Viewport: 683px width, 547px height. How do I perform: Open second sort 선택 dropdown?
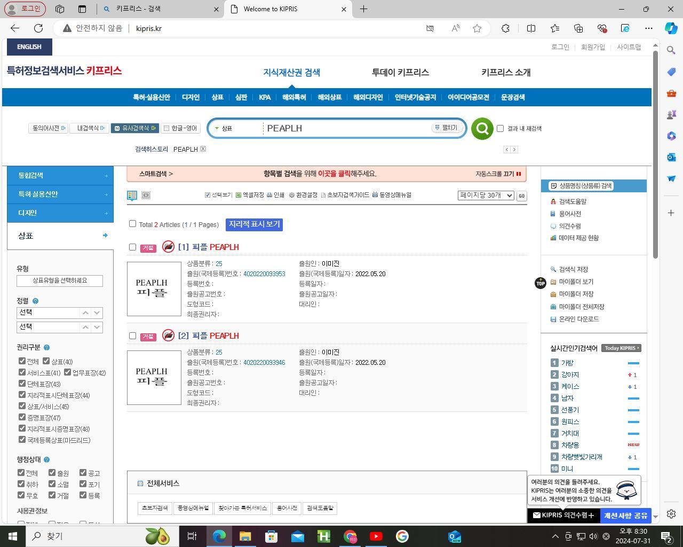click(x=60, y=327)
